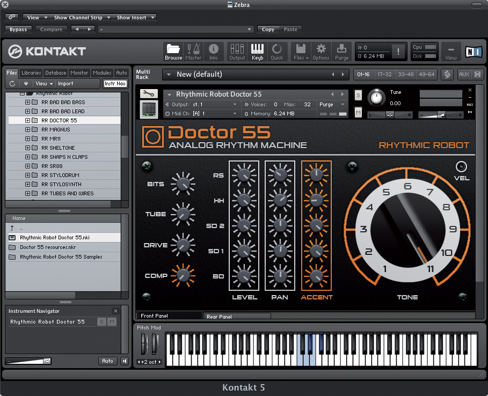The width and height of the screenshot is (488, 396).
Task: Click the navigator preview volume slider
Action: click(x=28, y=361)
